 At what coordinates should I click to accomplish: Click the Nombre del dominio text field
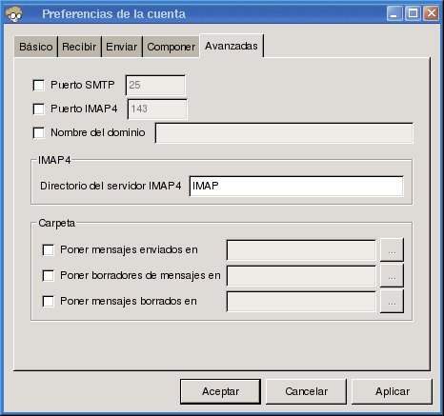284,133
